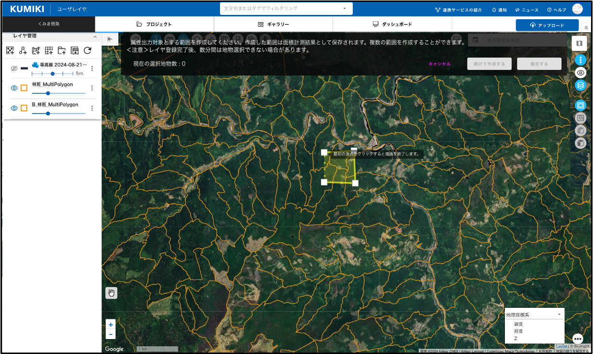Click the refresh layers icon
The image size is (593, 354).
click(x=88, y=51)
